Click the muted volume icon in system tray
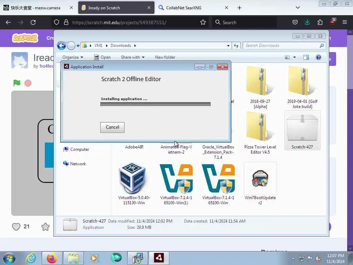Screen dimensions: 353x265 coord(318,258)
